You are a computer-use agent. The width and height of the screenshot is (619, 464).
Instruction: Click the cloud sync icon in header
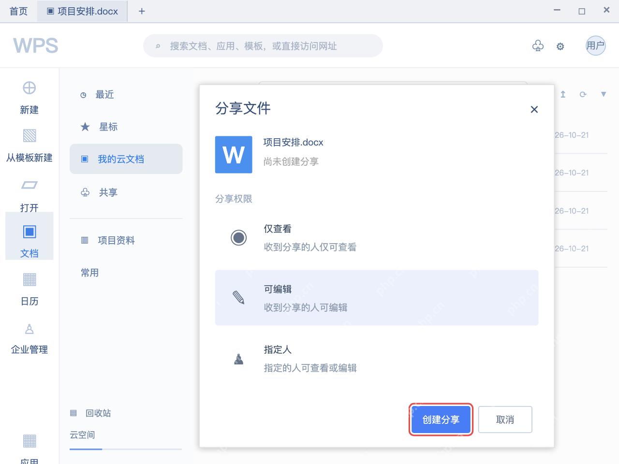pyautogui.click(x=538, y=46)
